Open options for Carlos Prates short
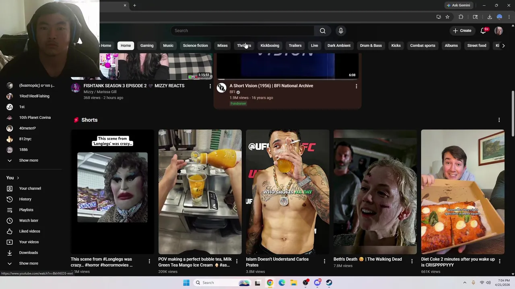515x289 pixels. click(324, 261)
